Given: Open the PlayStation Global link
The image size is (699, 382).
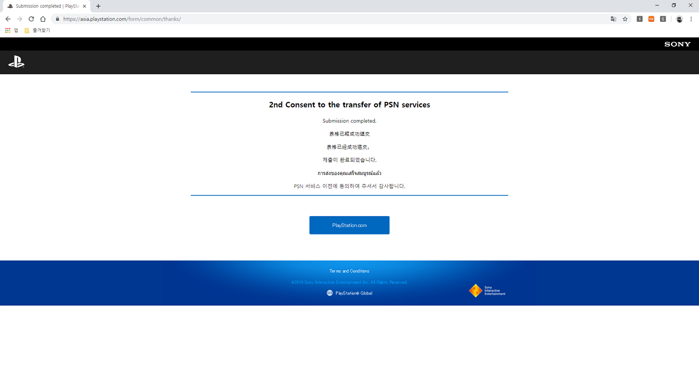Looking at the screenshot, I should [354, 293].
